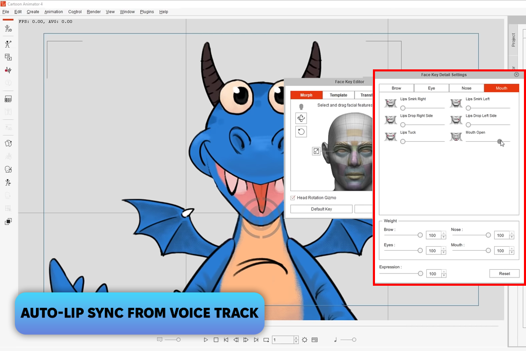Open the Project side tab

(x=513, y=40)
